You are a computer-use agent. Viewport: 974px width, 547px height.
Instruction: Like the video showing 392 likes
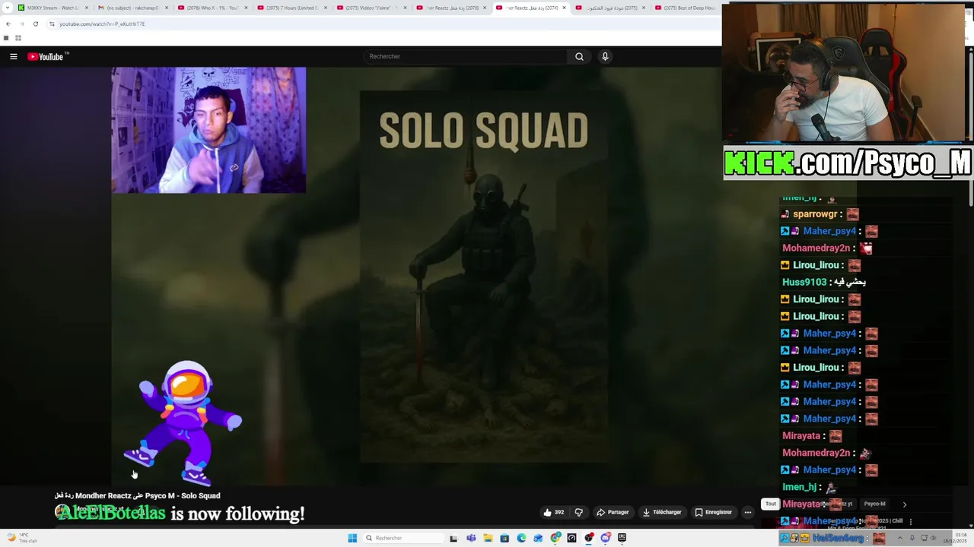553,512
